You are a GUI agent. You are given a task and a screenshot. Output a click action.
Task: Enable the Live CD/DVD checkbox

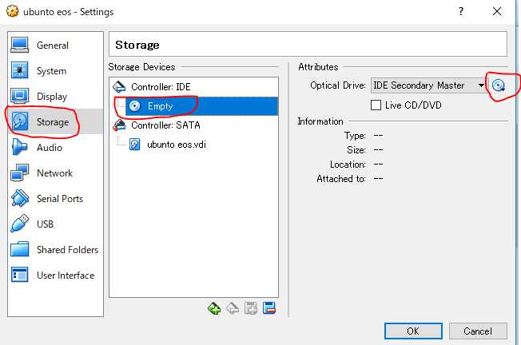tap(377, 105)
